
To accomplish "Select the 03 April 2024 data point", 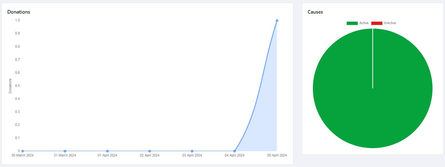I will click(192, 151).
